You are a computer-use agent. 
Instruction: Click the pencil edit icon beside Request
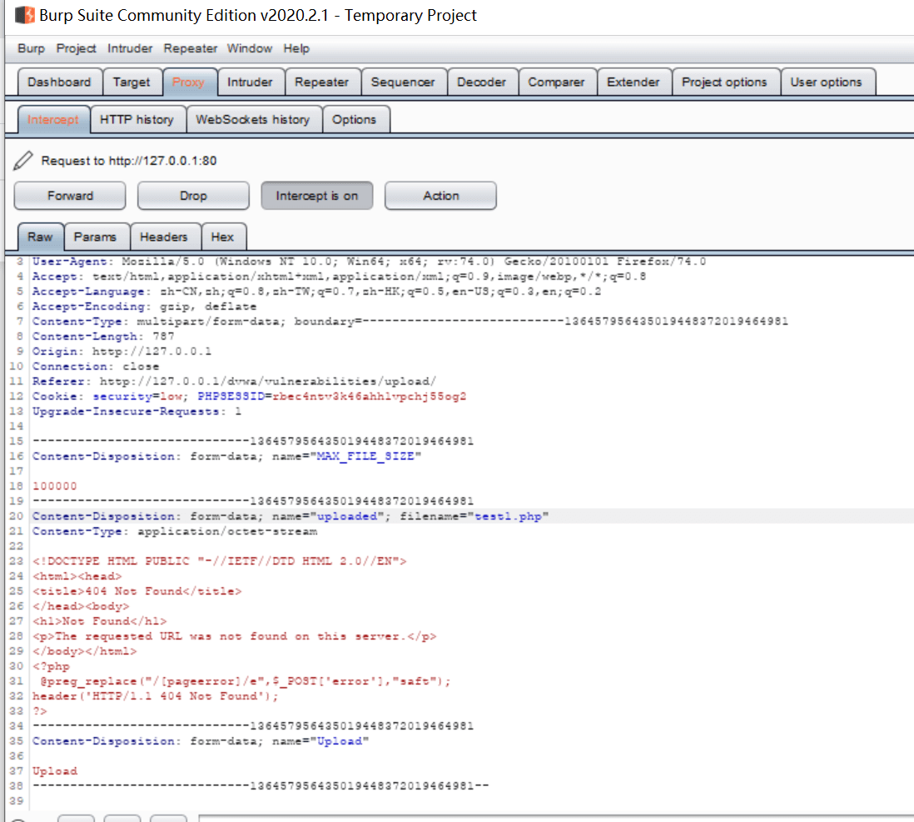click(x=23, y=161)
